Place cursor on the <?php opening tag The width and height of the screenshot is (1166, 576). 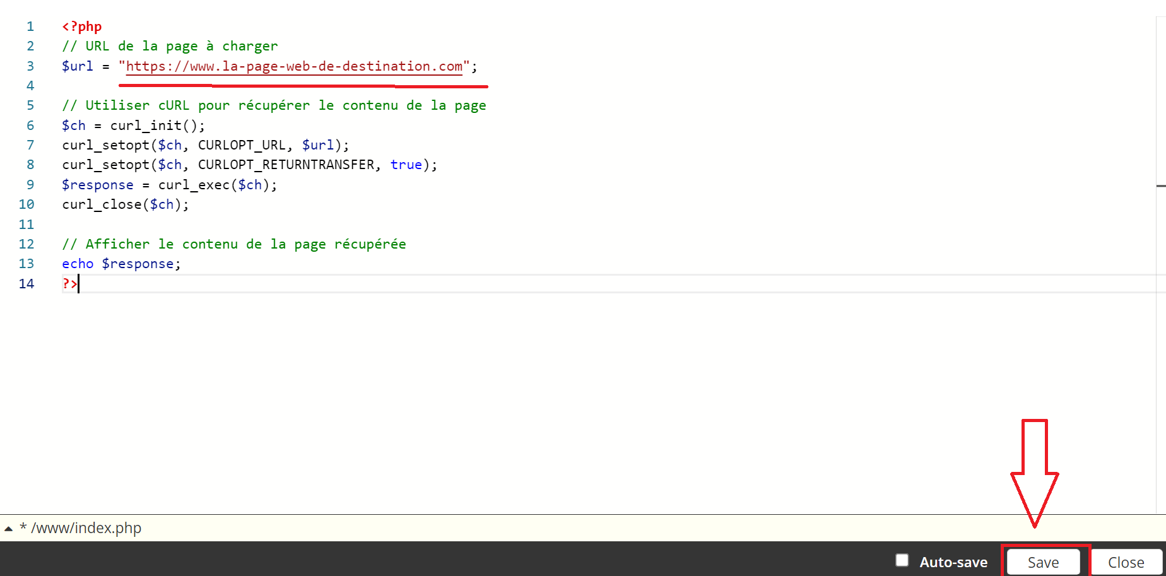[x=82, y=26]
